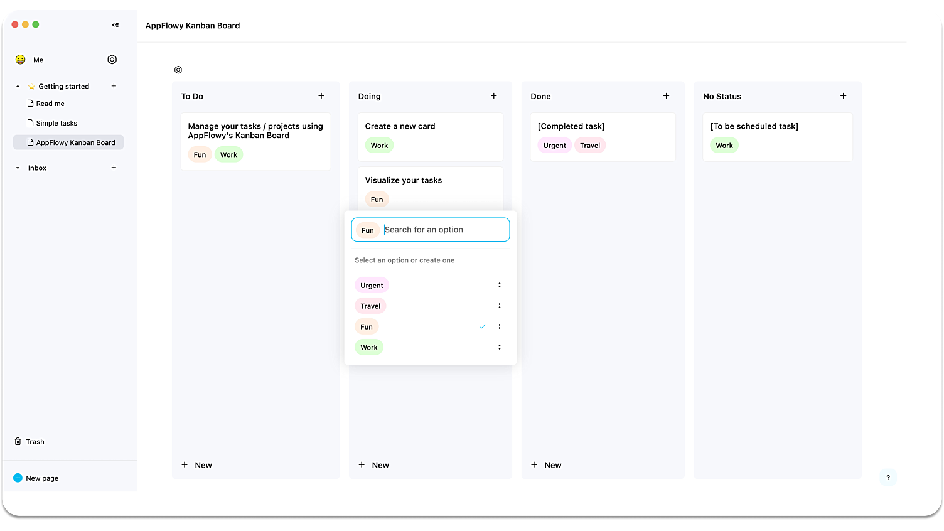Open more options for Travel tag

[x=500, y=306]
